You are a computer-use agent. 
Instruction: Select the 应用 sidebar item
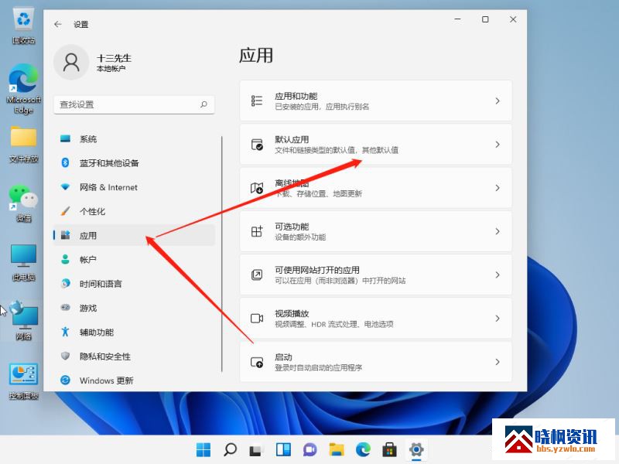tap(134, 236)
